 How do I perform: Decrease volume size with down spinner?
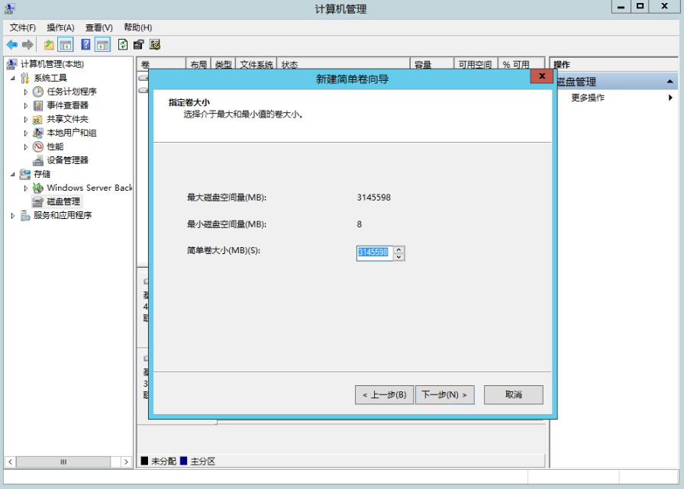click(x=398, y=256)
